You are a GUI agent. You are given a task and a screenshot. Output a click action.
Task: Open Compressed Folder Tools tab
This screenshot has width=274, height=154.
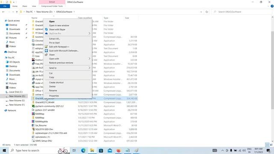(52, 6)
